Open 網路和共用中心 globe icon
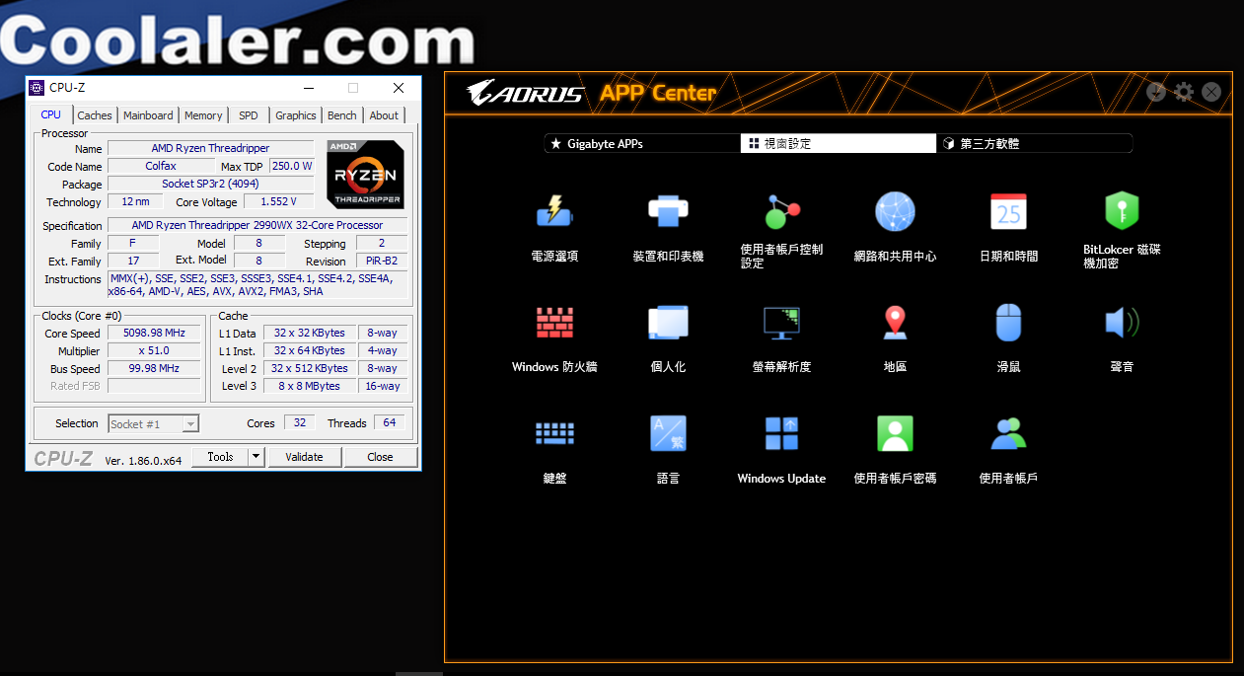Image resolution: width=1244 pixels, height=676 pixels. click(895, 211)
